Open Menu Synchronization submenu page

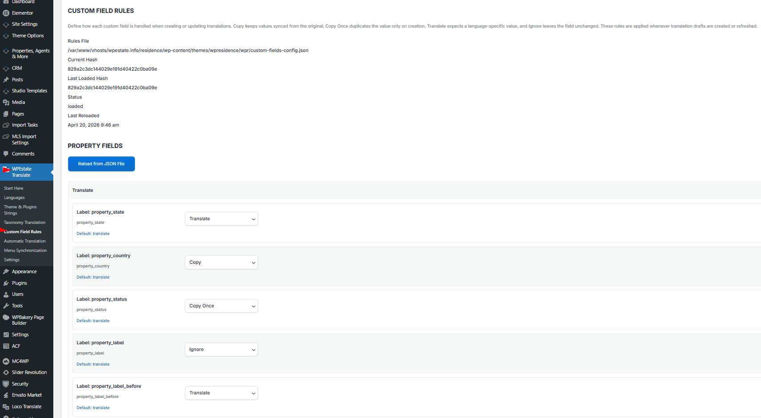(25, 251)
